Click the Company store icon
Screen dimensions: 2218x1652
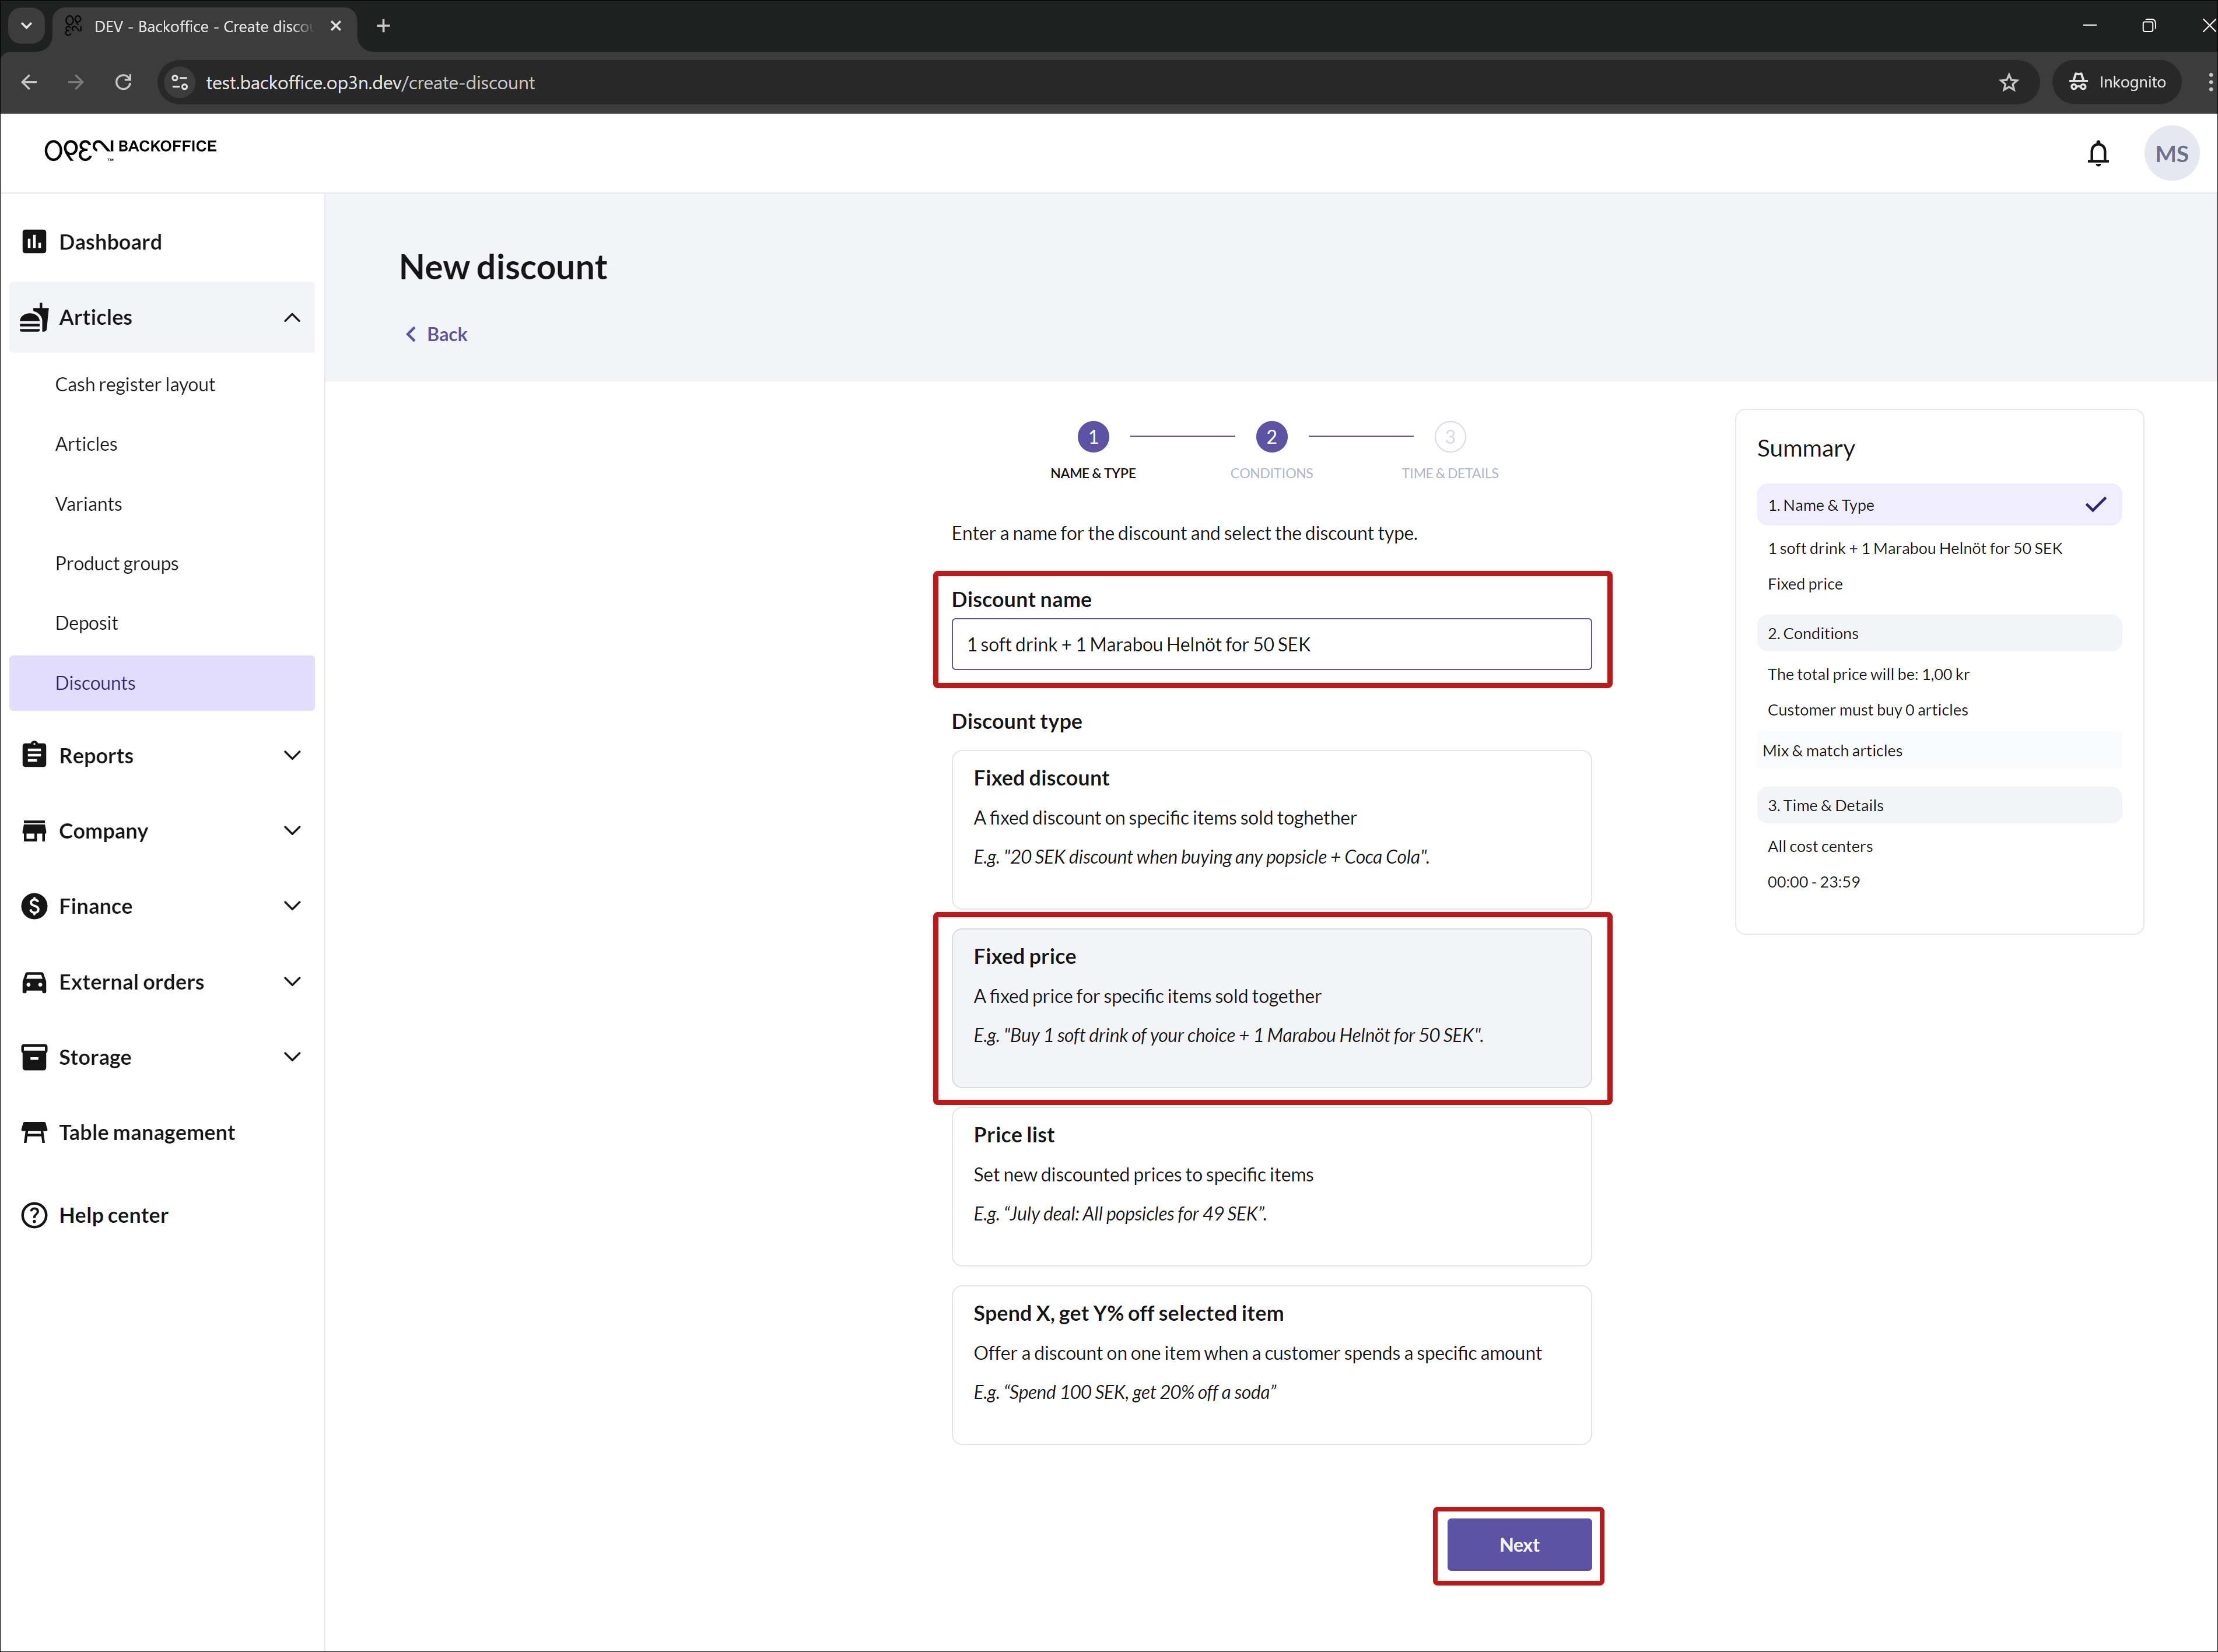pos(34,831)
